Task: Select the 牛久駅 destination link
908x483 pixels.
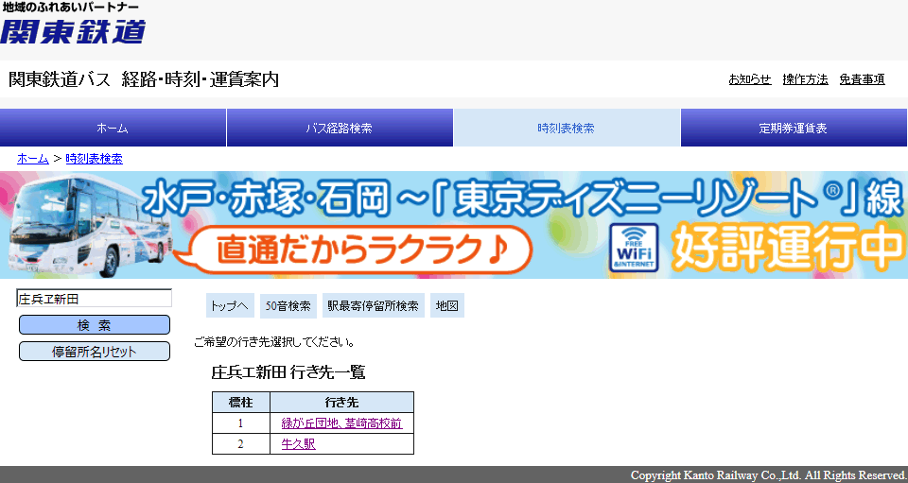Action: tap(298, 444)
